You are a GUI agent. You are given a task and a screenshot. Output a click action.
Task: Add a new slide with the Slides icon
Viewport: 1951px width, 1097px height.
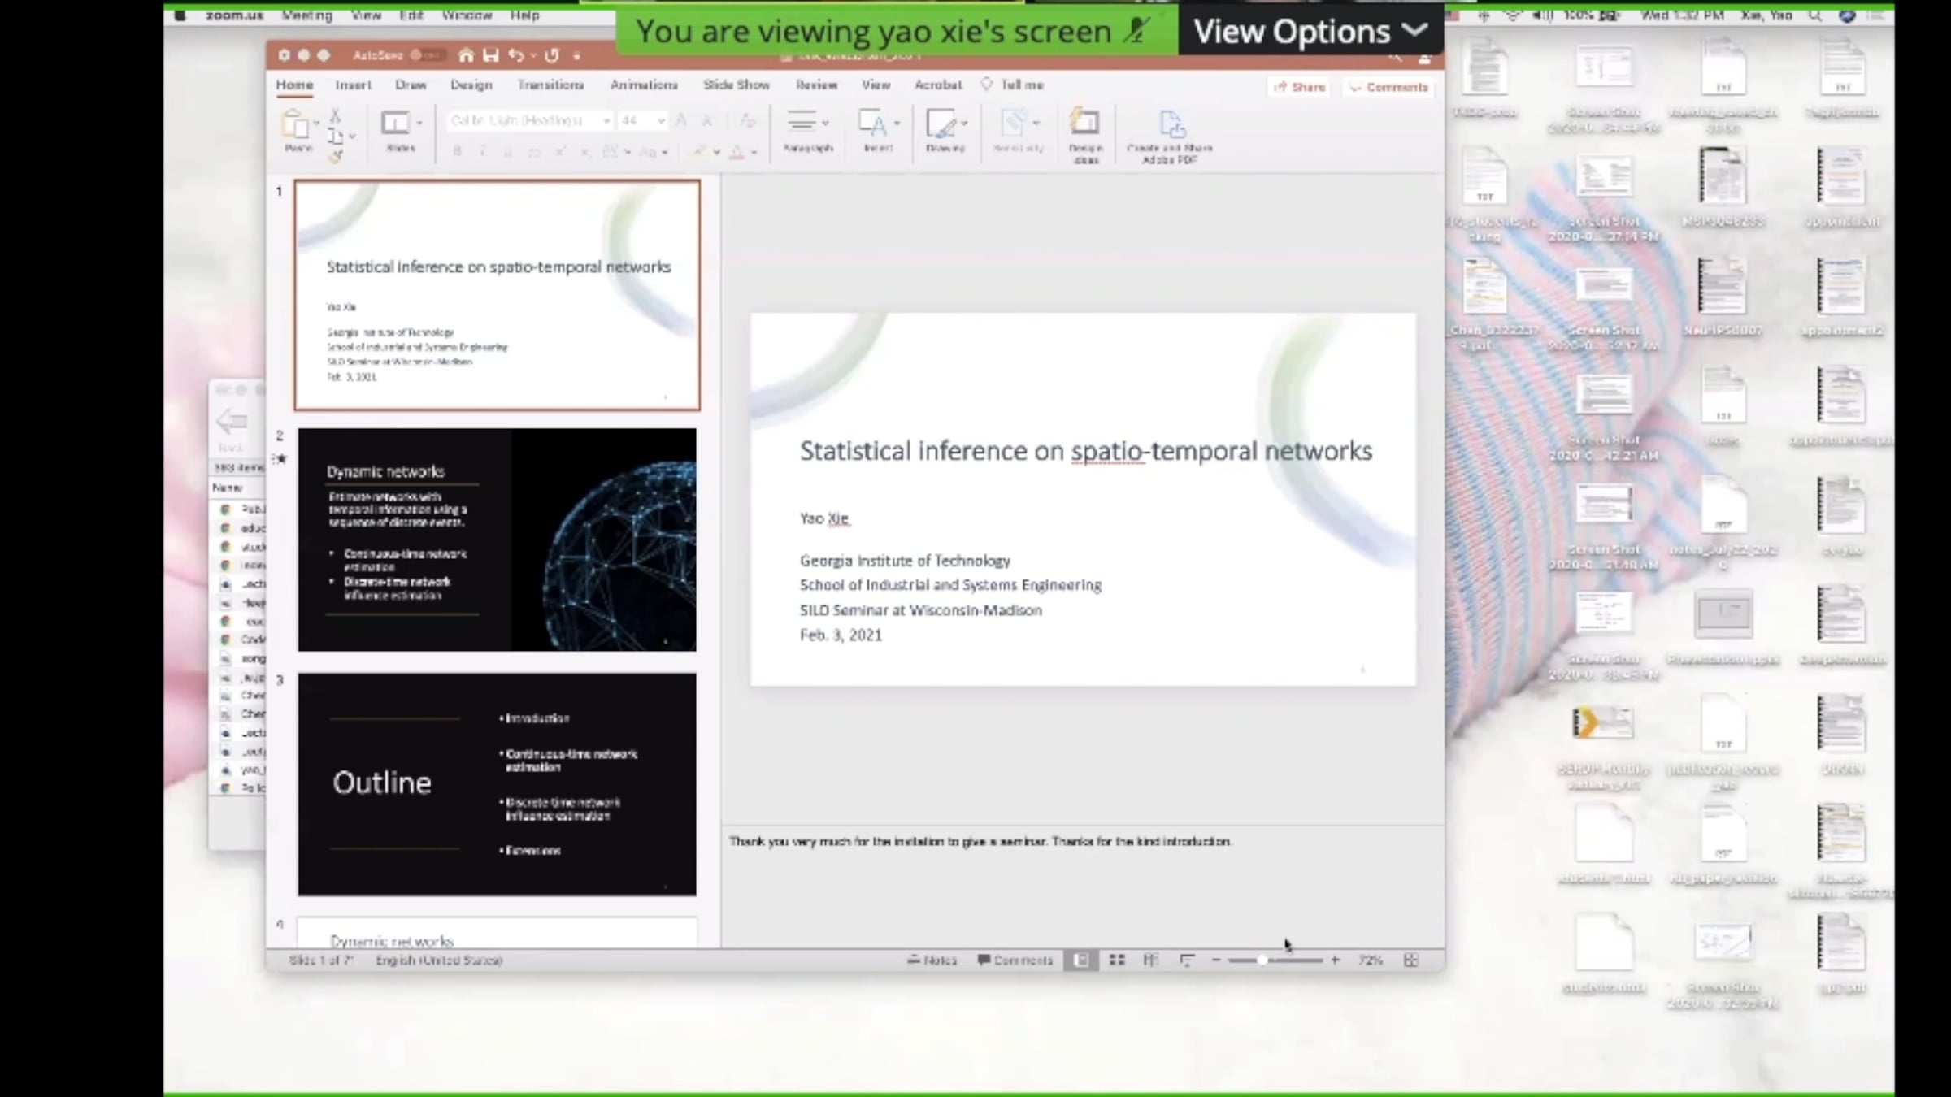[396, 124]
